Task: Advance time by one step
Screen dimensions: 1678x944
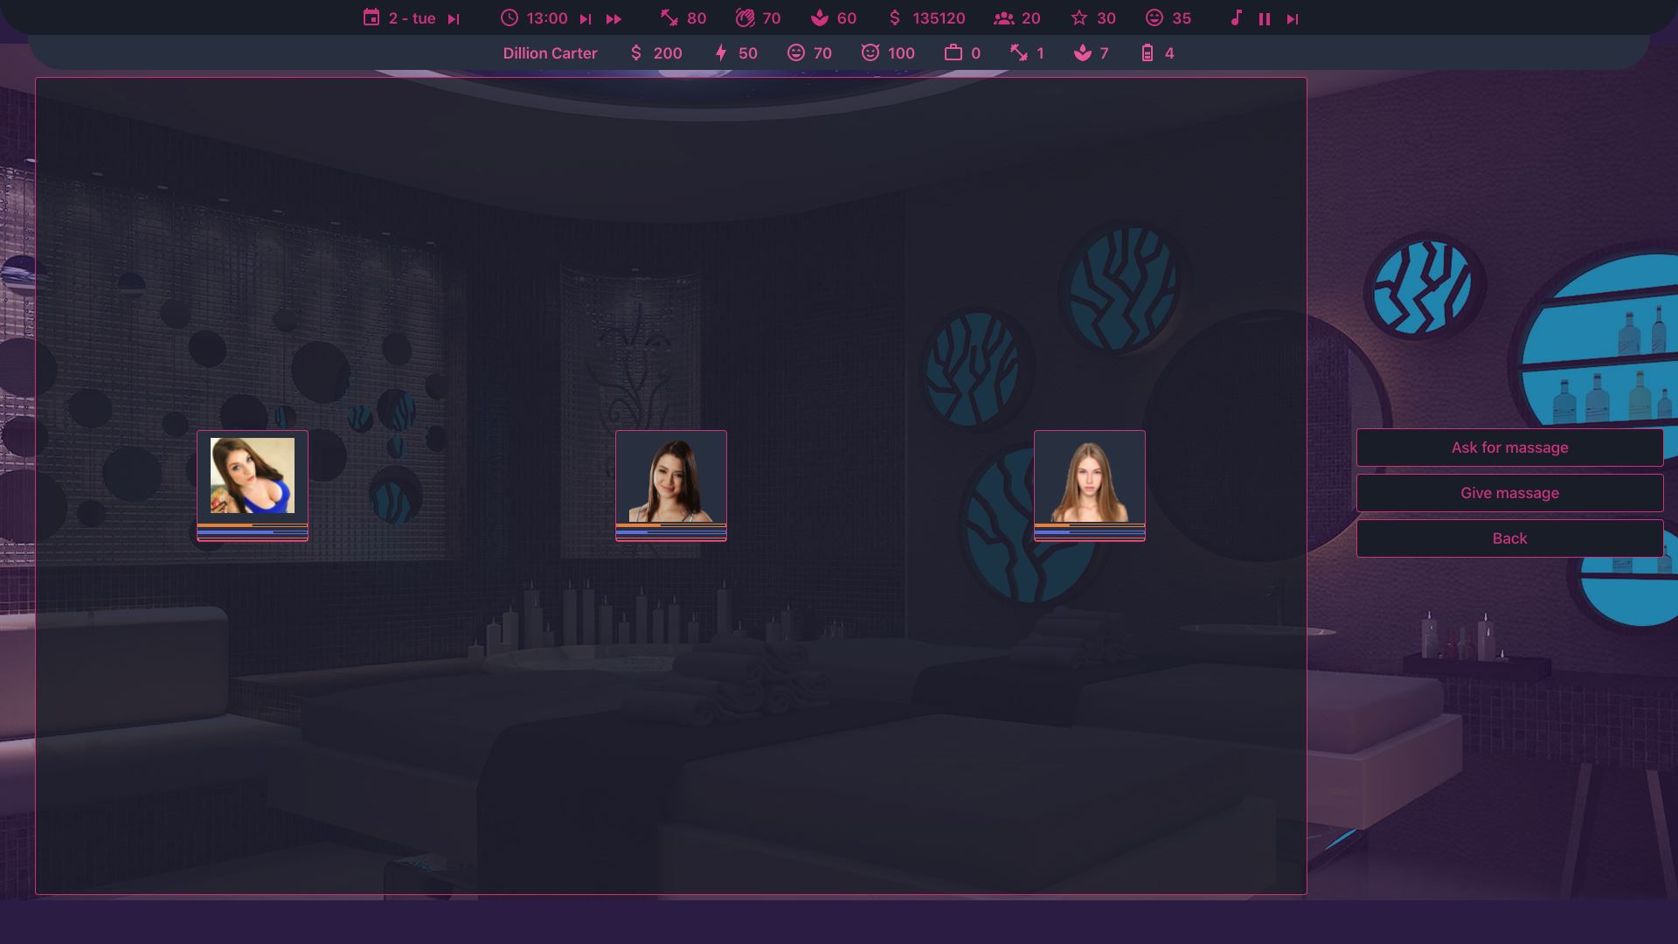Action: 586,18
